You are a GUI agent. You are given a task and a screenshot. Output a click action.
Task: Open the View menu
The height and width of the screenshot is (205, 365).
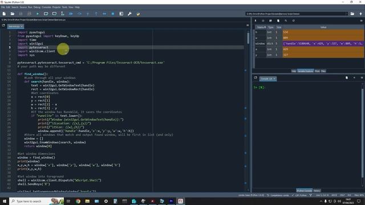coord(71,7)
